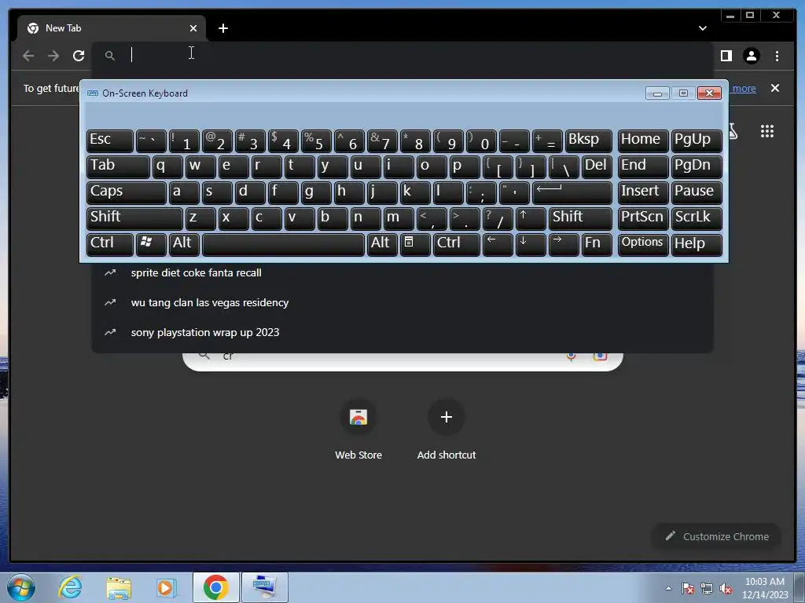Screen dimensions: 805x603
Task: Click the Del key
Action: (x=597, y=166)
